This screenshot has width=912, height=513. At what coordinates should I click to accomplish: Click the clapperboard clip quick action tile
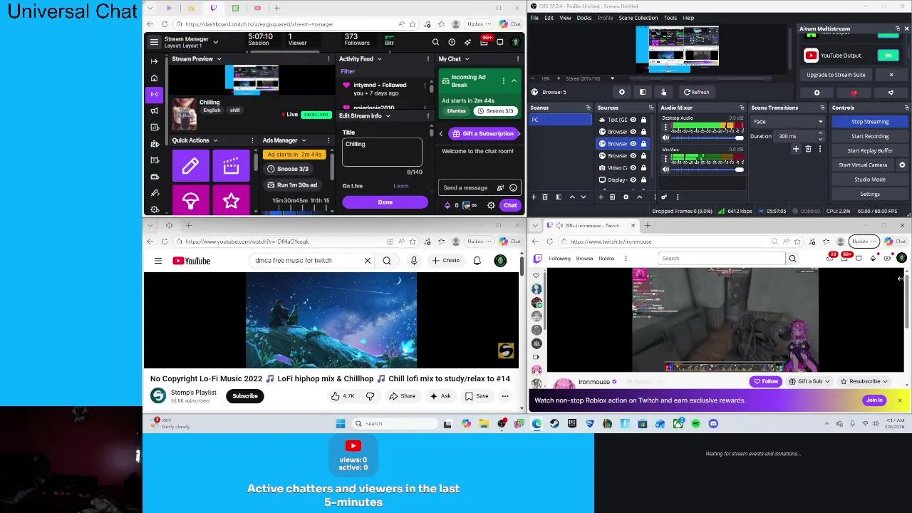[231, 166]
